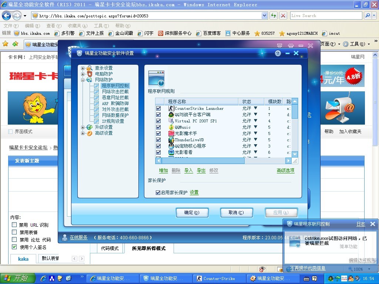This screenshot has width=379, height=284.
Task: Click the QQ对战平台客户端 penguin icon
Action: [x=171, y=115]
